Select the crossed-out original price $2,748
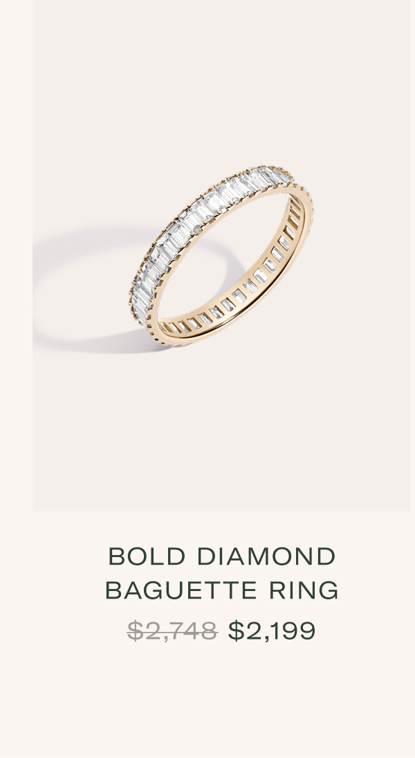This screenshot has width=415, height=758. pyautogui.click(x=173, y=631)
